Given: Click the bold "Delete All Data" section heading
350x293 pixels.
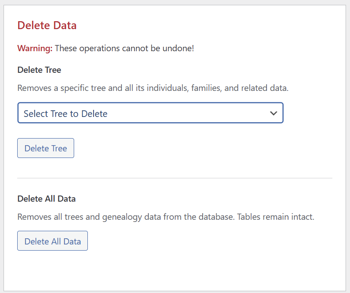Looking at the screenshot, I should (x=46, y=199).
